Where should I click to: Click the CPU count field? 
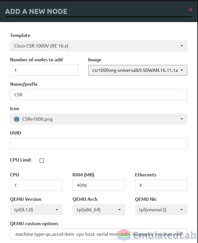(x=36, y=185)
